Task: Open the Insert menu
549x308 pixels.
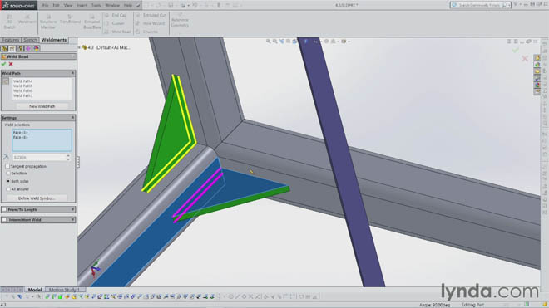Action: coord(82,5)
